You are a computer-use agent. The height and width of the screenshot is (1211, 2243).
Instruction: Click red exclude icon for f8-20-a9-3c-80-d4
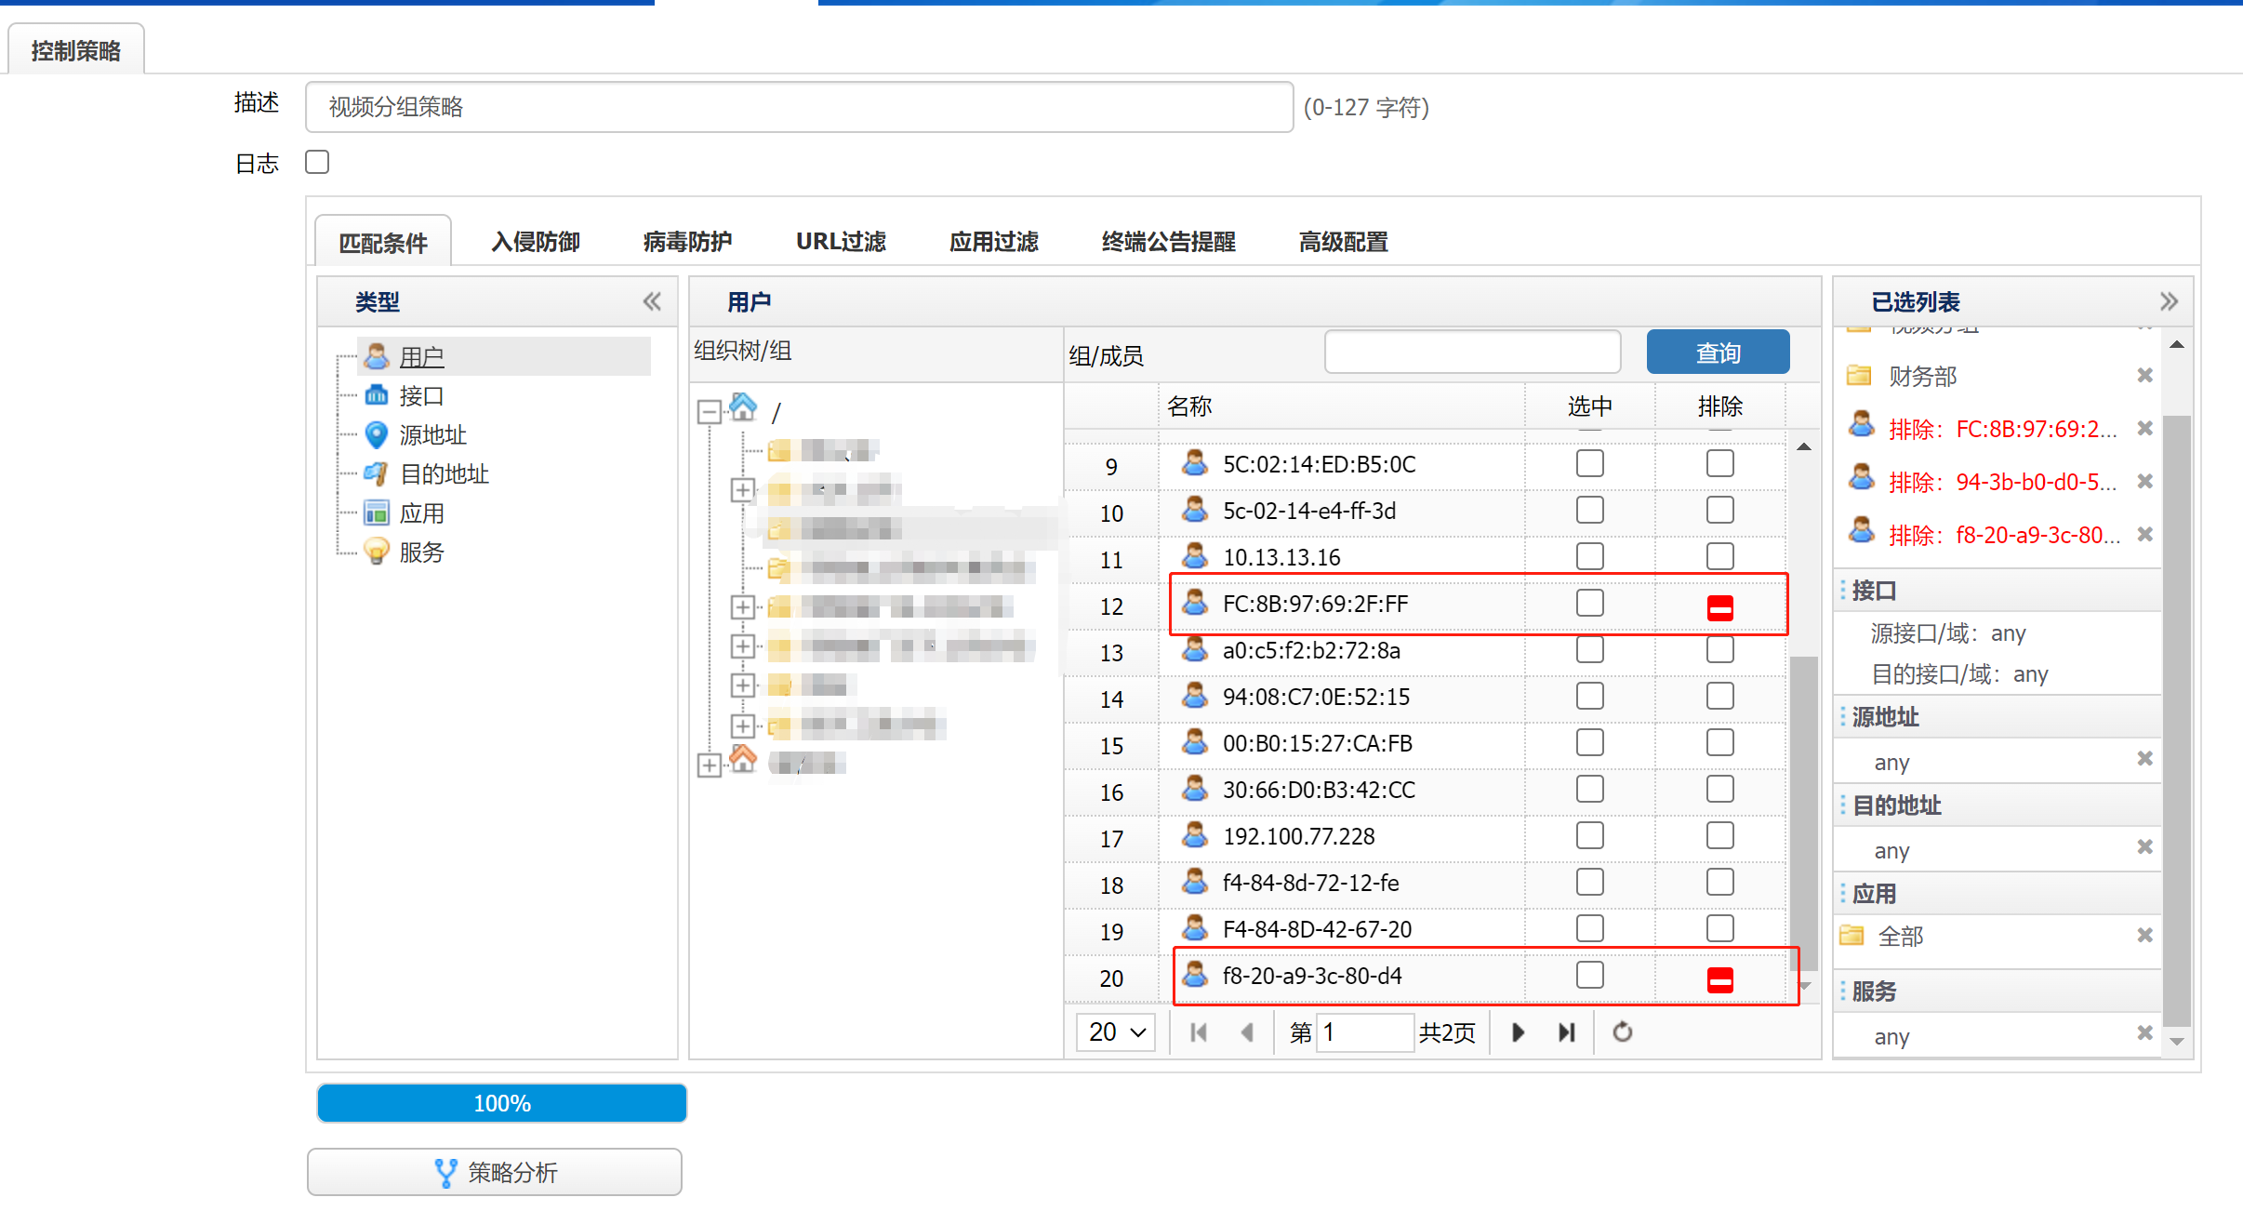coord(1719,979)
